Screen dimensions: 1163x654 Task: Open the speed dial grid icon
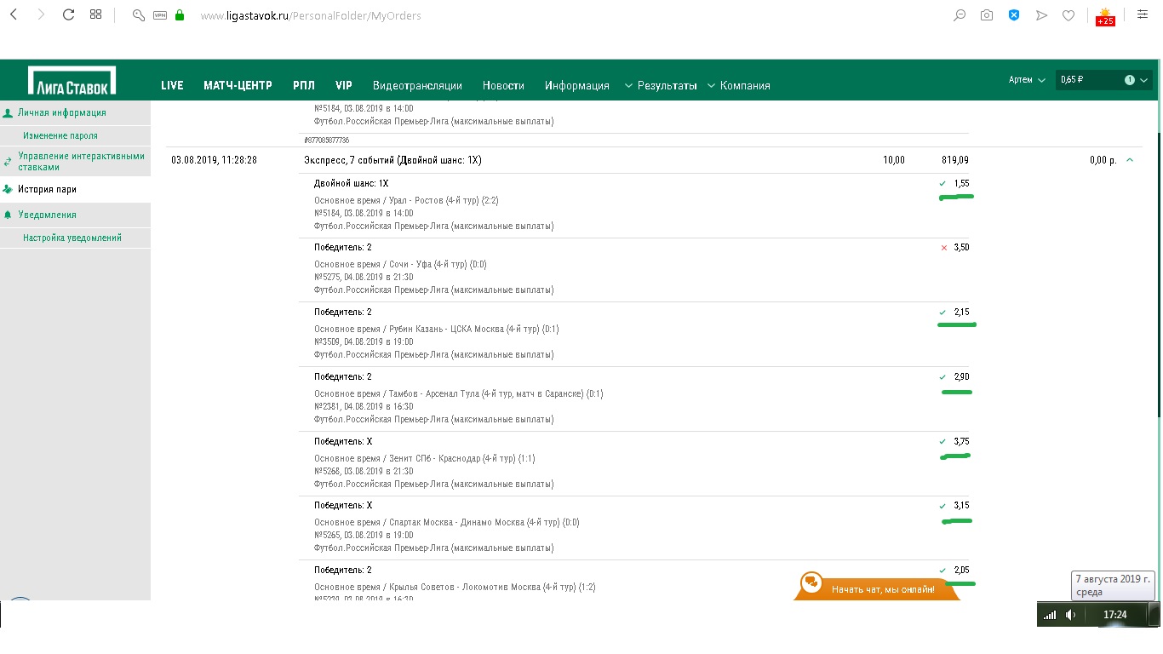95,15
